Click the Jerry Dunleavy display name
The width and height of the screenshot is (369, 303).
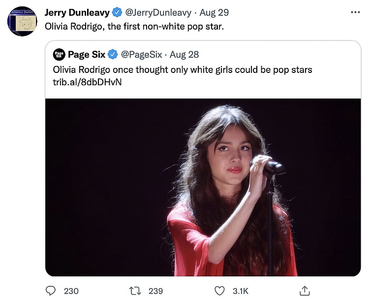[x=77, y=12]
